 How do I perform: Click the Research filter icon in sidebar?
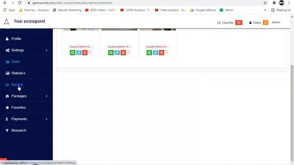pos(7,131)
